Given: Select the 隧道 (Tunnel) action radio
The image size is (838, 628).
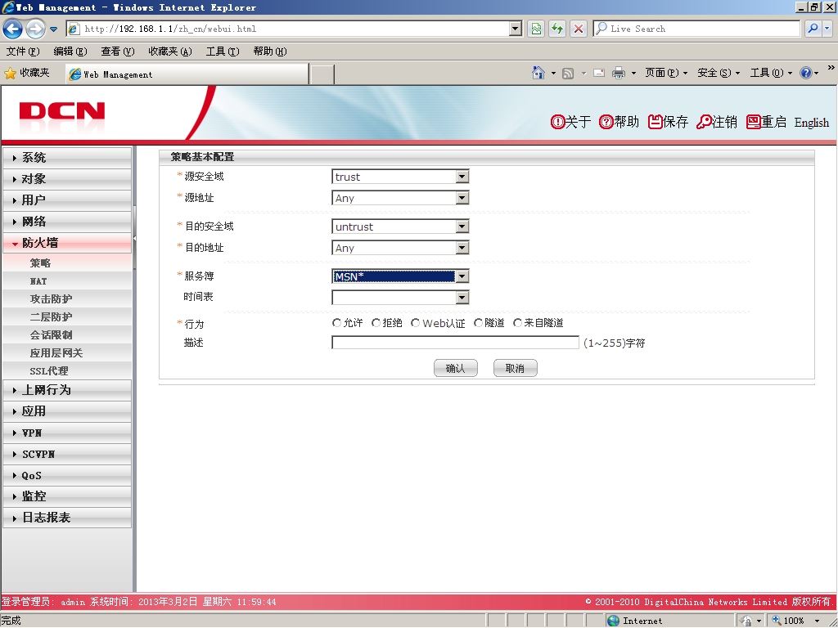Looking at the screenshot, I should 478,323.
